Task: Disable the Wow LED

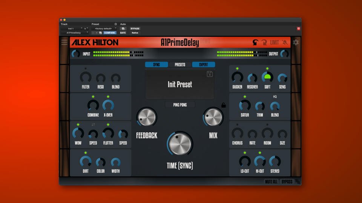Action: 78,125
